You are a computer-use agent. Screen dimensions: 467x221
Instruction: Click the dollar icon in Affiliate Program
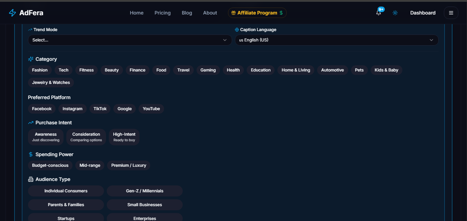click(x=281, y=13)
